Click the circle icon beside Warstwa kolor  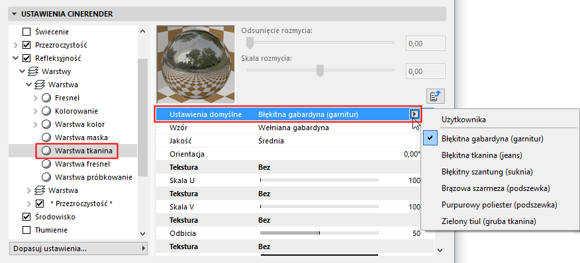coord(46,124)
